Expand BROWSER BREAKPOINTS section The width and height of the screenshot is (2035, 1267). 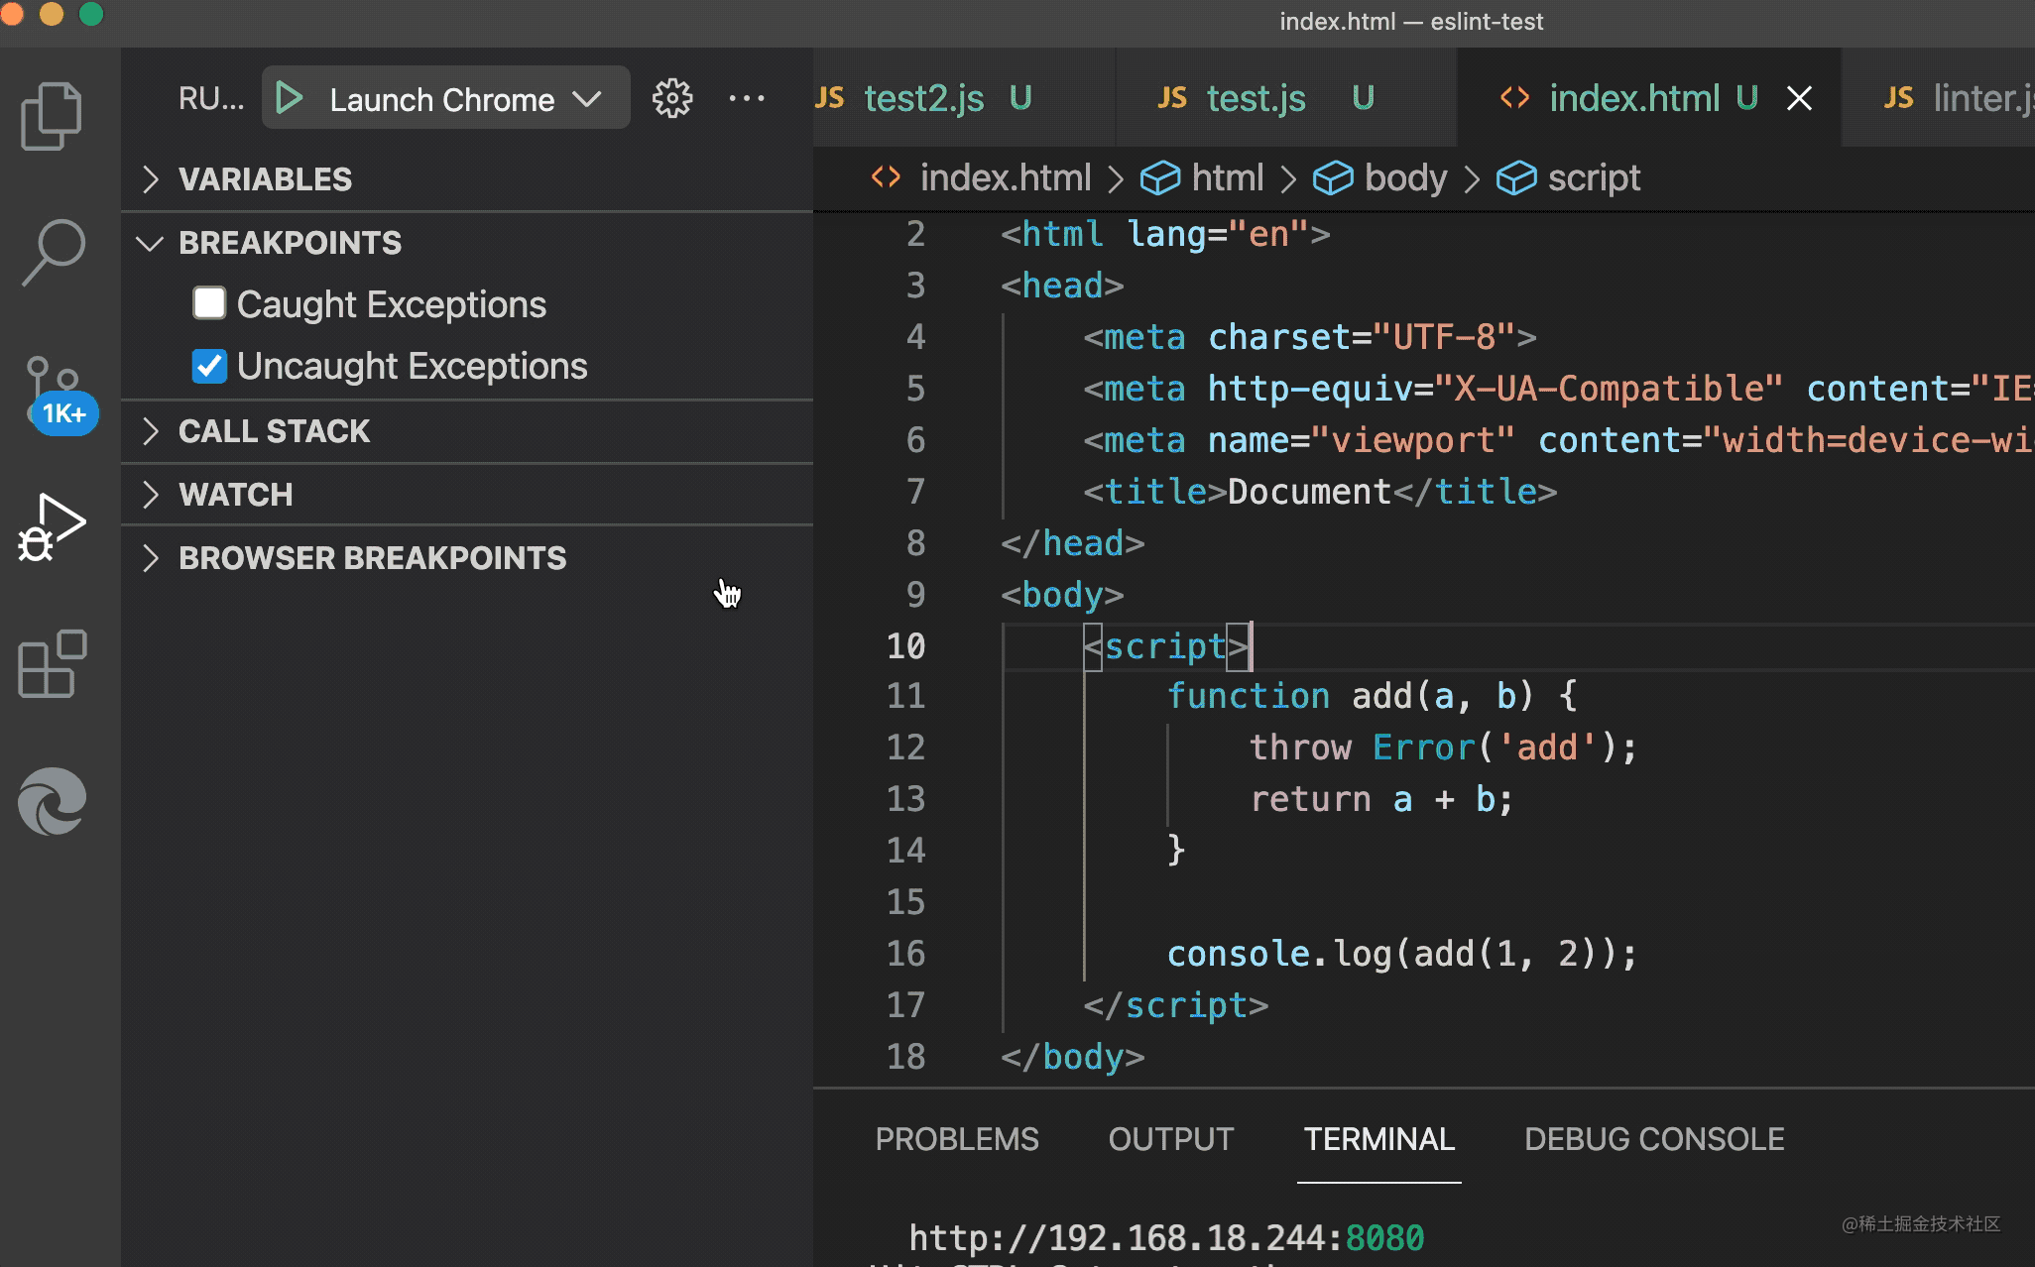pos(372,558)
